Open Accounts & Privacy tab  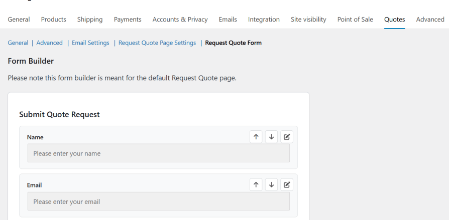[x=180, y=20]
